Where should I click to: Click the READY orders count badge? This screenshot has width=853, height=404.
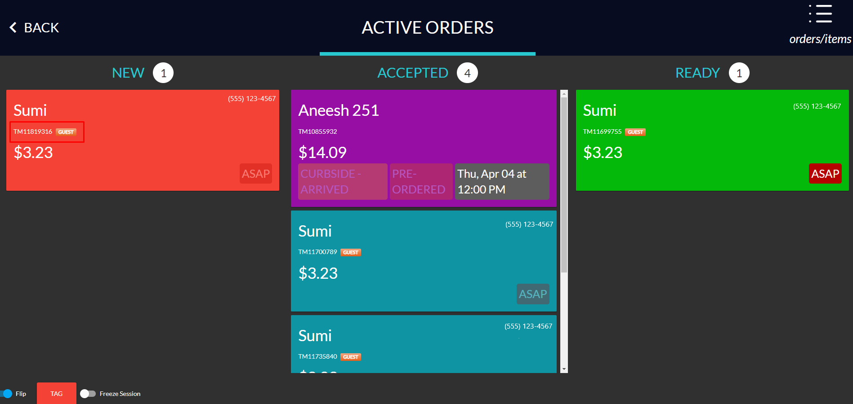point(739,73)
